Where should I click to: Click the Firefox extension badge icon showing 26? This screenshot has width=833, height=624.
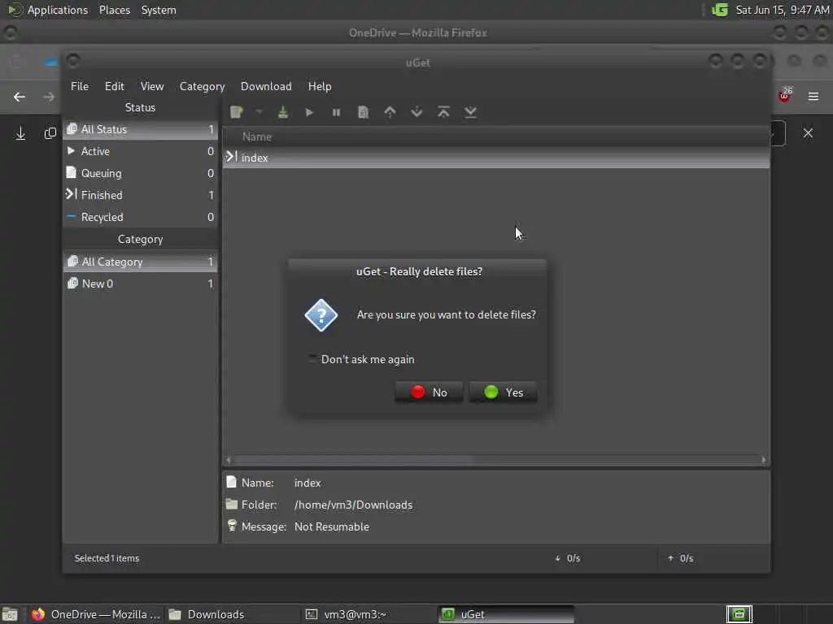785,95
